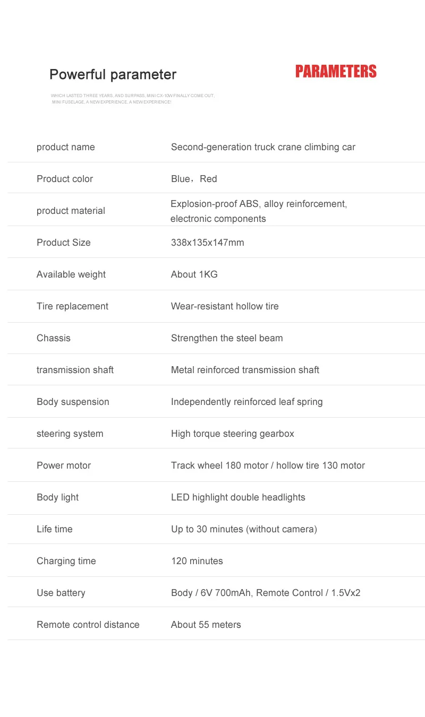This screenshot has height=717, width=425.
Task: Click Second-generation truck crane climbing car text
Action: pyautogui.click(x=263, y=148)
